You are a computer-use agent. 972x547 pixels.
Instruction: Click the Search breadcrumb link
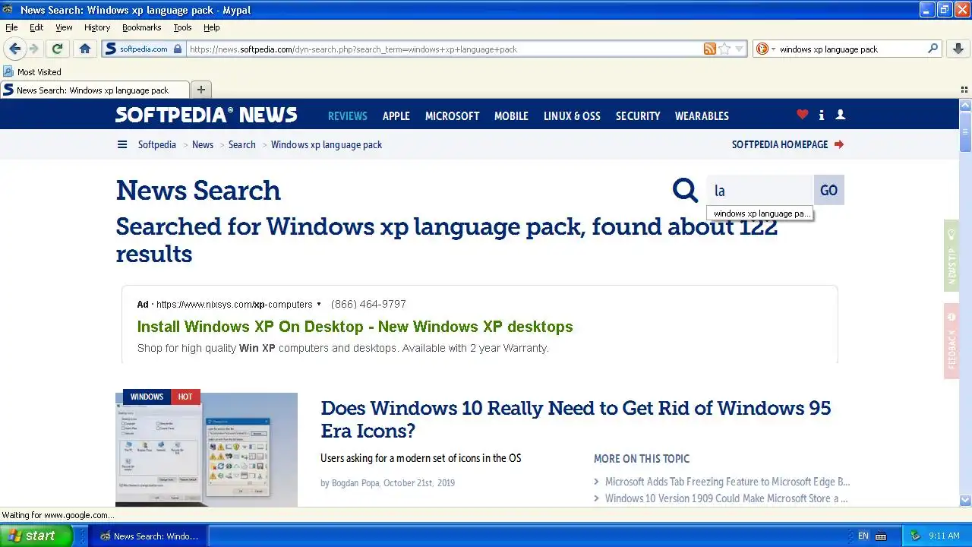242,144
